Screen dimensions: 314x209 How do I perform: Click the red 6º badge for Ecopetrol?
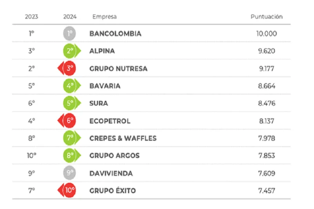click(x=69, y=121)
